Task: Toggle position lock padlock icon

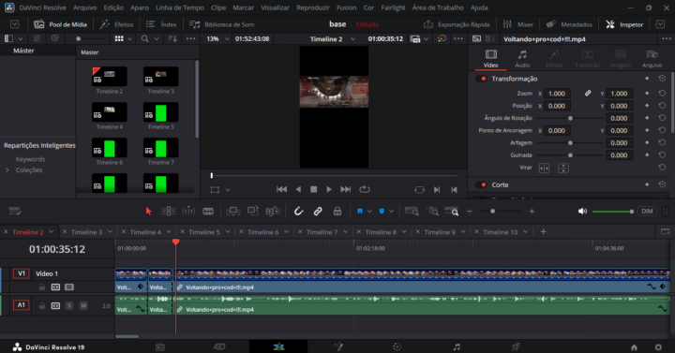Action: (337, 211)
